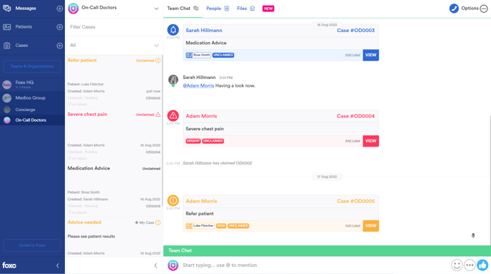
Task: Click the star My Case icon
Action: [x=136, y=223]
